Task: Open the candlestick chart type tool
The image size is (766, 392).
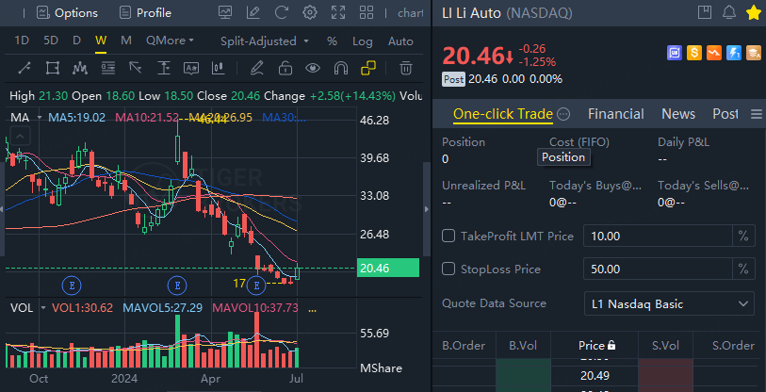Action: click(218, 69)
